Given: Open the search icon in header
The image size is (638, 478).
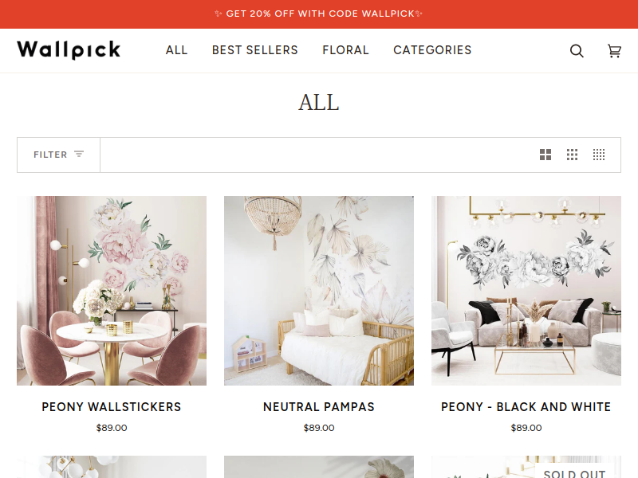Looking at the screenshot, I should click(577, 51).
